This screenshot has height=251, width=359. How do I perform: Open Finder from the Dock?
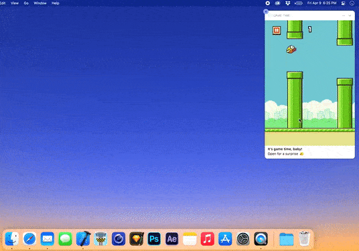pyautogui.click(x=12, y=239)
